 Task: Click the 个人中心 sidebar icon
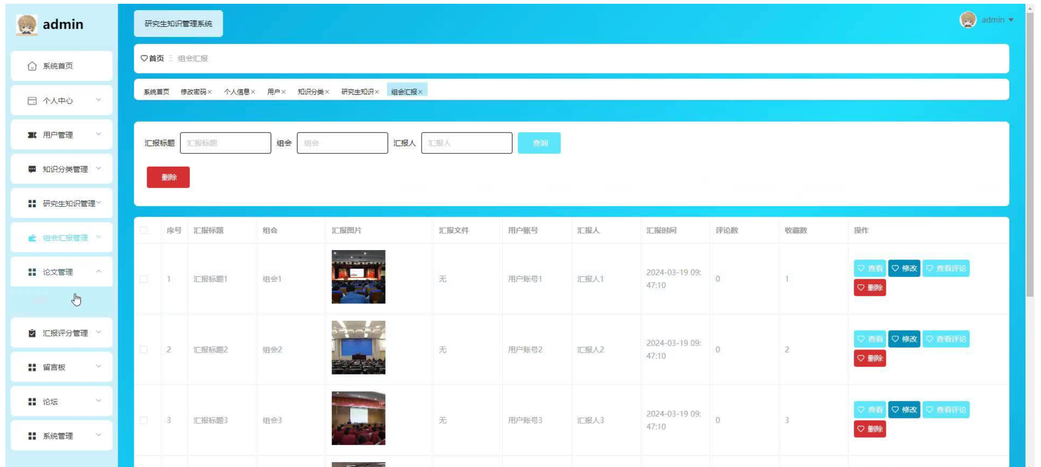32,100
